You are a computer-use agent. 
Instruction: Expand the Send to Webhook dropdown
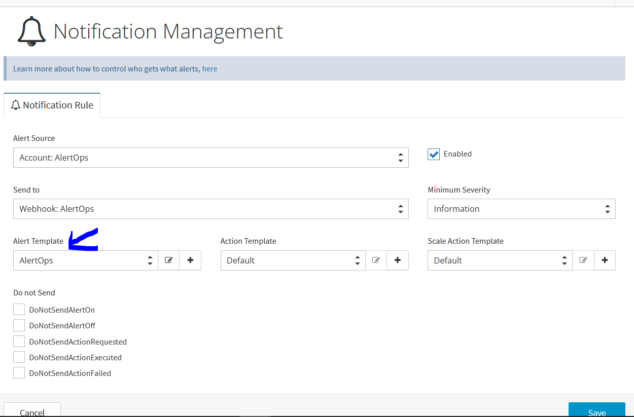pos(210,209)
